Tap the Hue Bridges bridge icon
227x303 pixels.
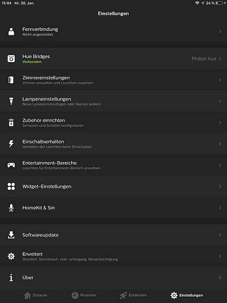point(11,59)
